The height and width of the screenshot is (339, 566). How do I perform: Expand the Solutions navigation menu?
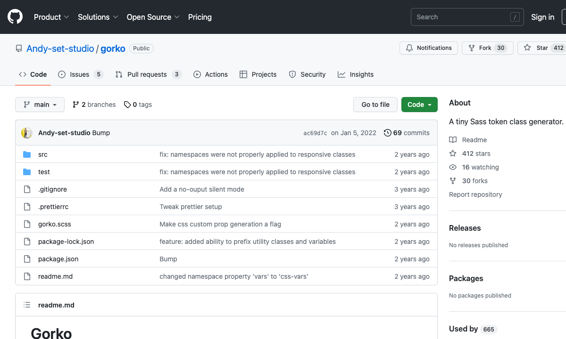click(x=97, y=17)
